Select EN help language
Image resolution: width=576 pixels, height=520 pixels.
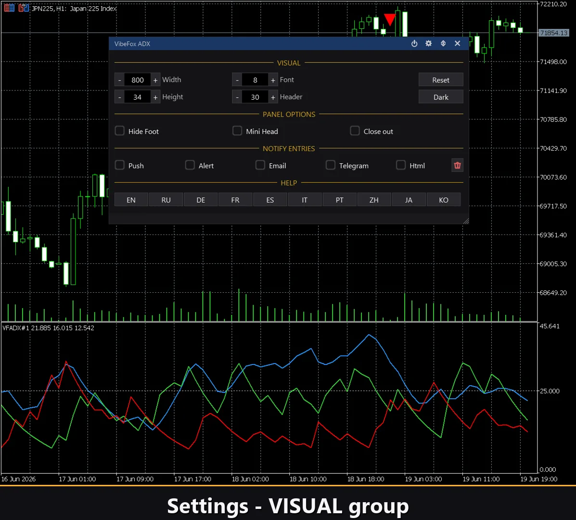(131, 199)
